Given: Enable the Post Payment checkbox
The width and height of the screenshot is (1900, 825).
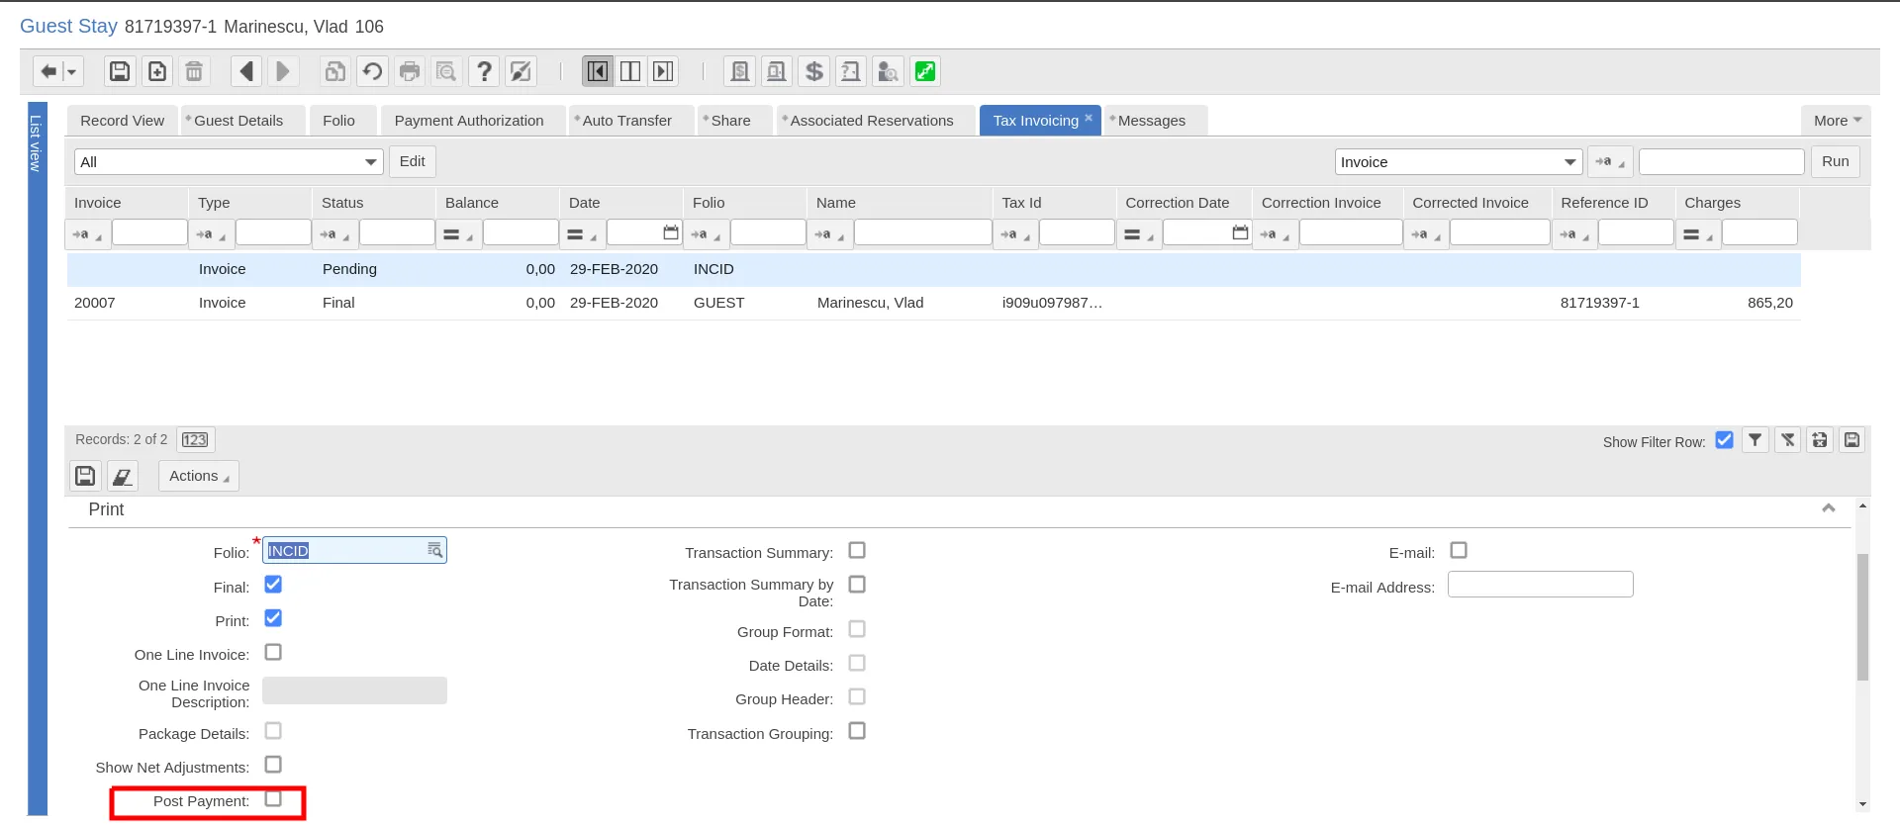Looking at the screenshot, I should pyautogui.click(x=273, y=798).
